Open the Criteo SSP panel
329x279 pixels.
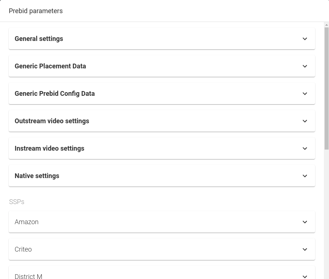[162, 249]
